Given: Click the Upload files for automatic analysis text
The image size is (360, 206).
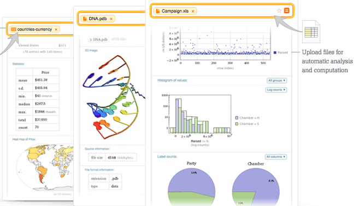Looking at the screenshot, I should (x=327, y=61).
